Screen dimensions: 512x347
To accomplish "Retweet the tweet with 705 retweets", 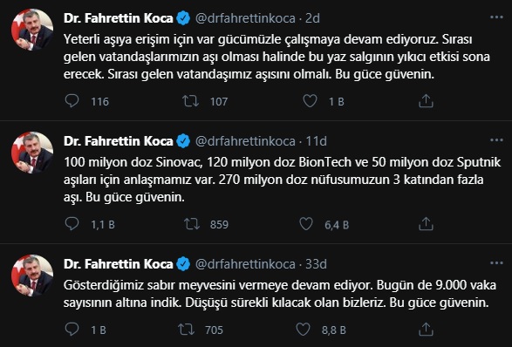I will 186,330.
